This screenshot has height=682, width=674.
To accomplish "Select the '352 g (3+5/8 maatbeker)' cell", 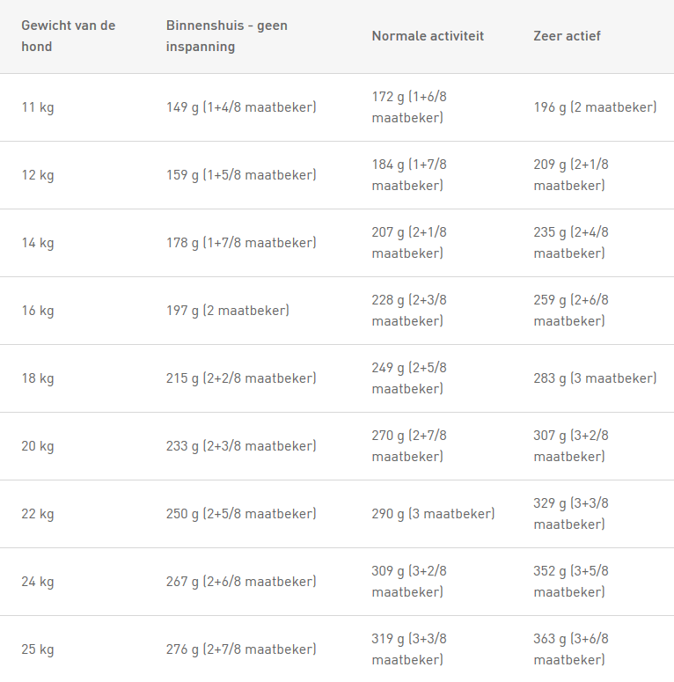I will (x=571, y=582).
